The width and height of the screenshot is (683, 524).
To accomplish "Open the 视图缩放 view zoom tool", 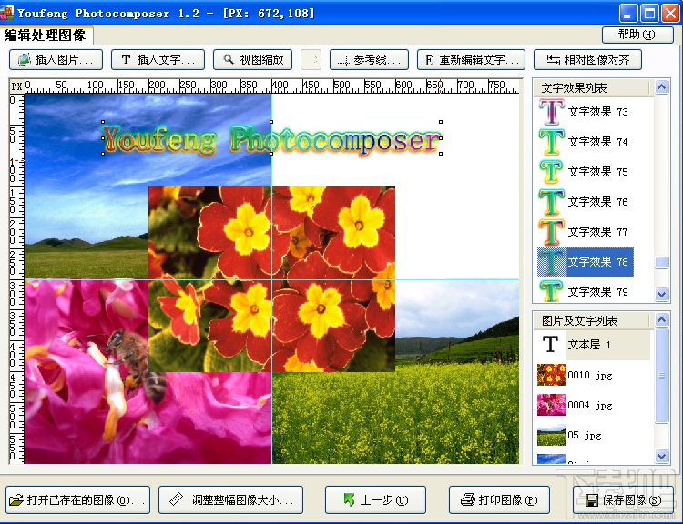I will (252, 60).
